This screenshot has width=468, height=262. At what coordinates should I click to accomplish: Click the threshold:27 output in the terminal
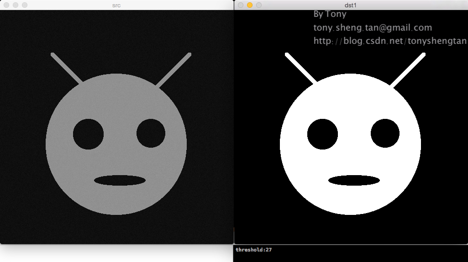pyautogui.click(x=254, y=250)
